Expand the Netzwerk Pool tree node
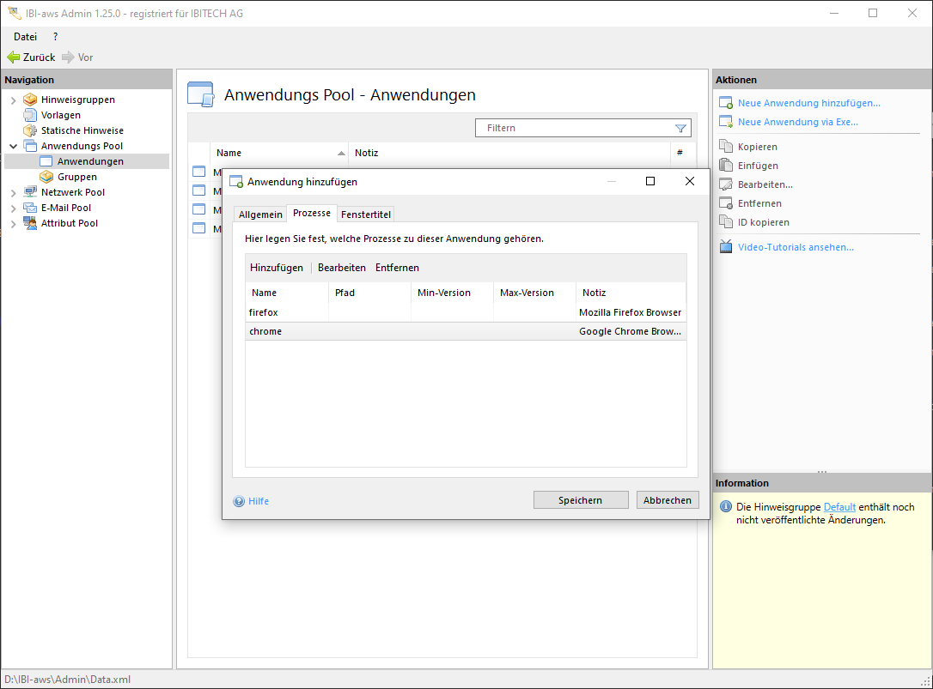933x689 pixels. (13, 192)
